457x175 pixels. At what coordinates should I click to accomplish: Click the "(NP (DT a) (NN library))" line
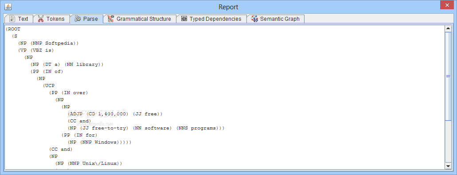67,65
